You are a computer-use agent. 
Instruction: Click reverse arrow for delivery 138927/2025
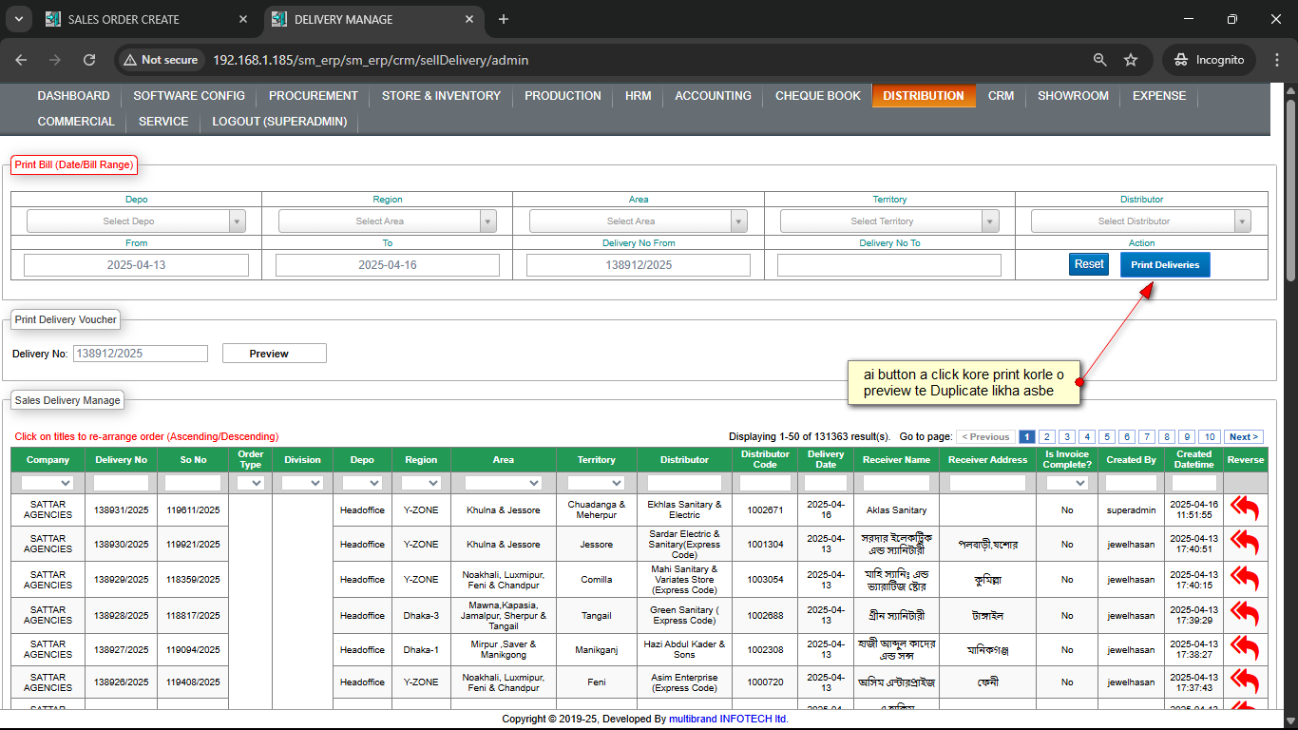tap(1244, 649)
